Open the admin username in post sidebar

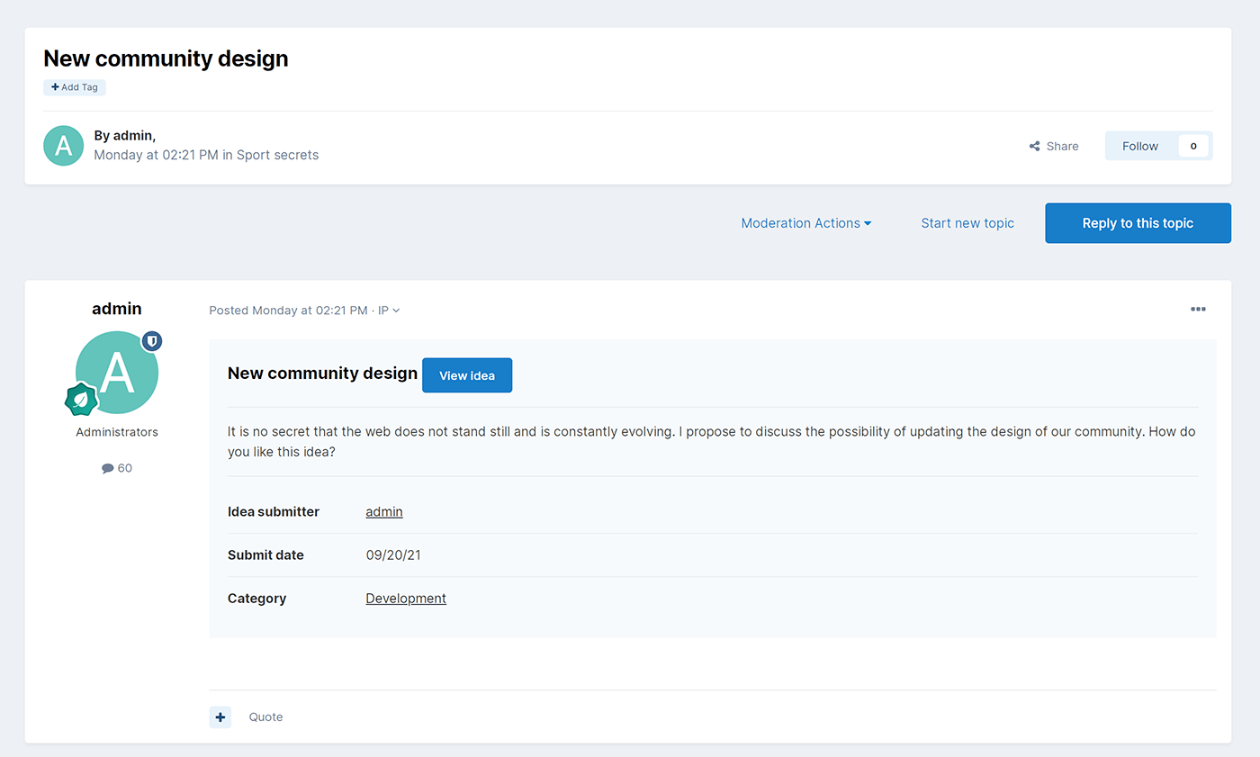(x=117, y=309)
